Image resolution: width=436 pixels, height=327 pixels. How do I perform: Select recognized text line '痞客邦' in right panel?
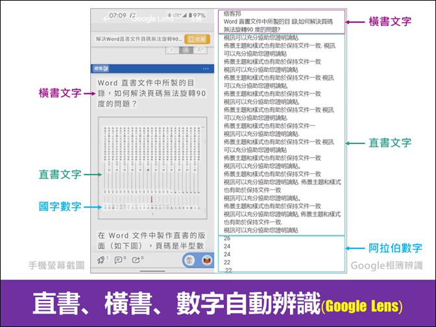pyautogui.click(x=232, y=14)
